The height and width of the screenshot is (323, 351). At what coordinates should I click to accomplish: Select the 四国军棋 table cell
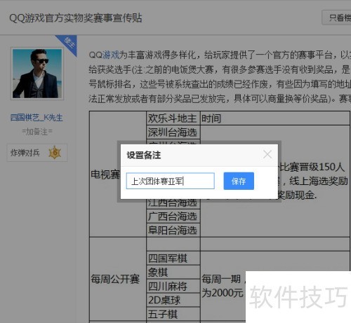[x=173, y=258]
